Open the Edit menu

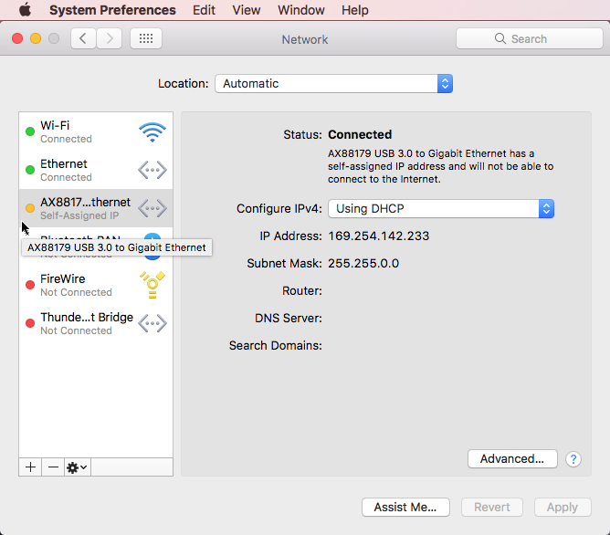(x=205, y=10)
